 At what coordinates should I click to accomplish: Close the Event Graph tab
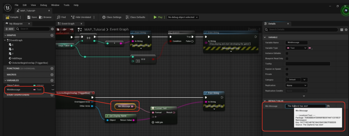coord(81,24)
